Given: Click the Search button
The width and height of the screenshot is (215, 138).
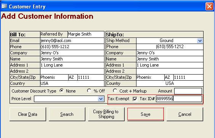Looking at the screenshot, I should pyautogui.click(x=67, y=114).
